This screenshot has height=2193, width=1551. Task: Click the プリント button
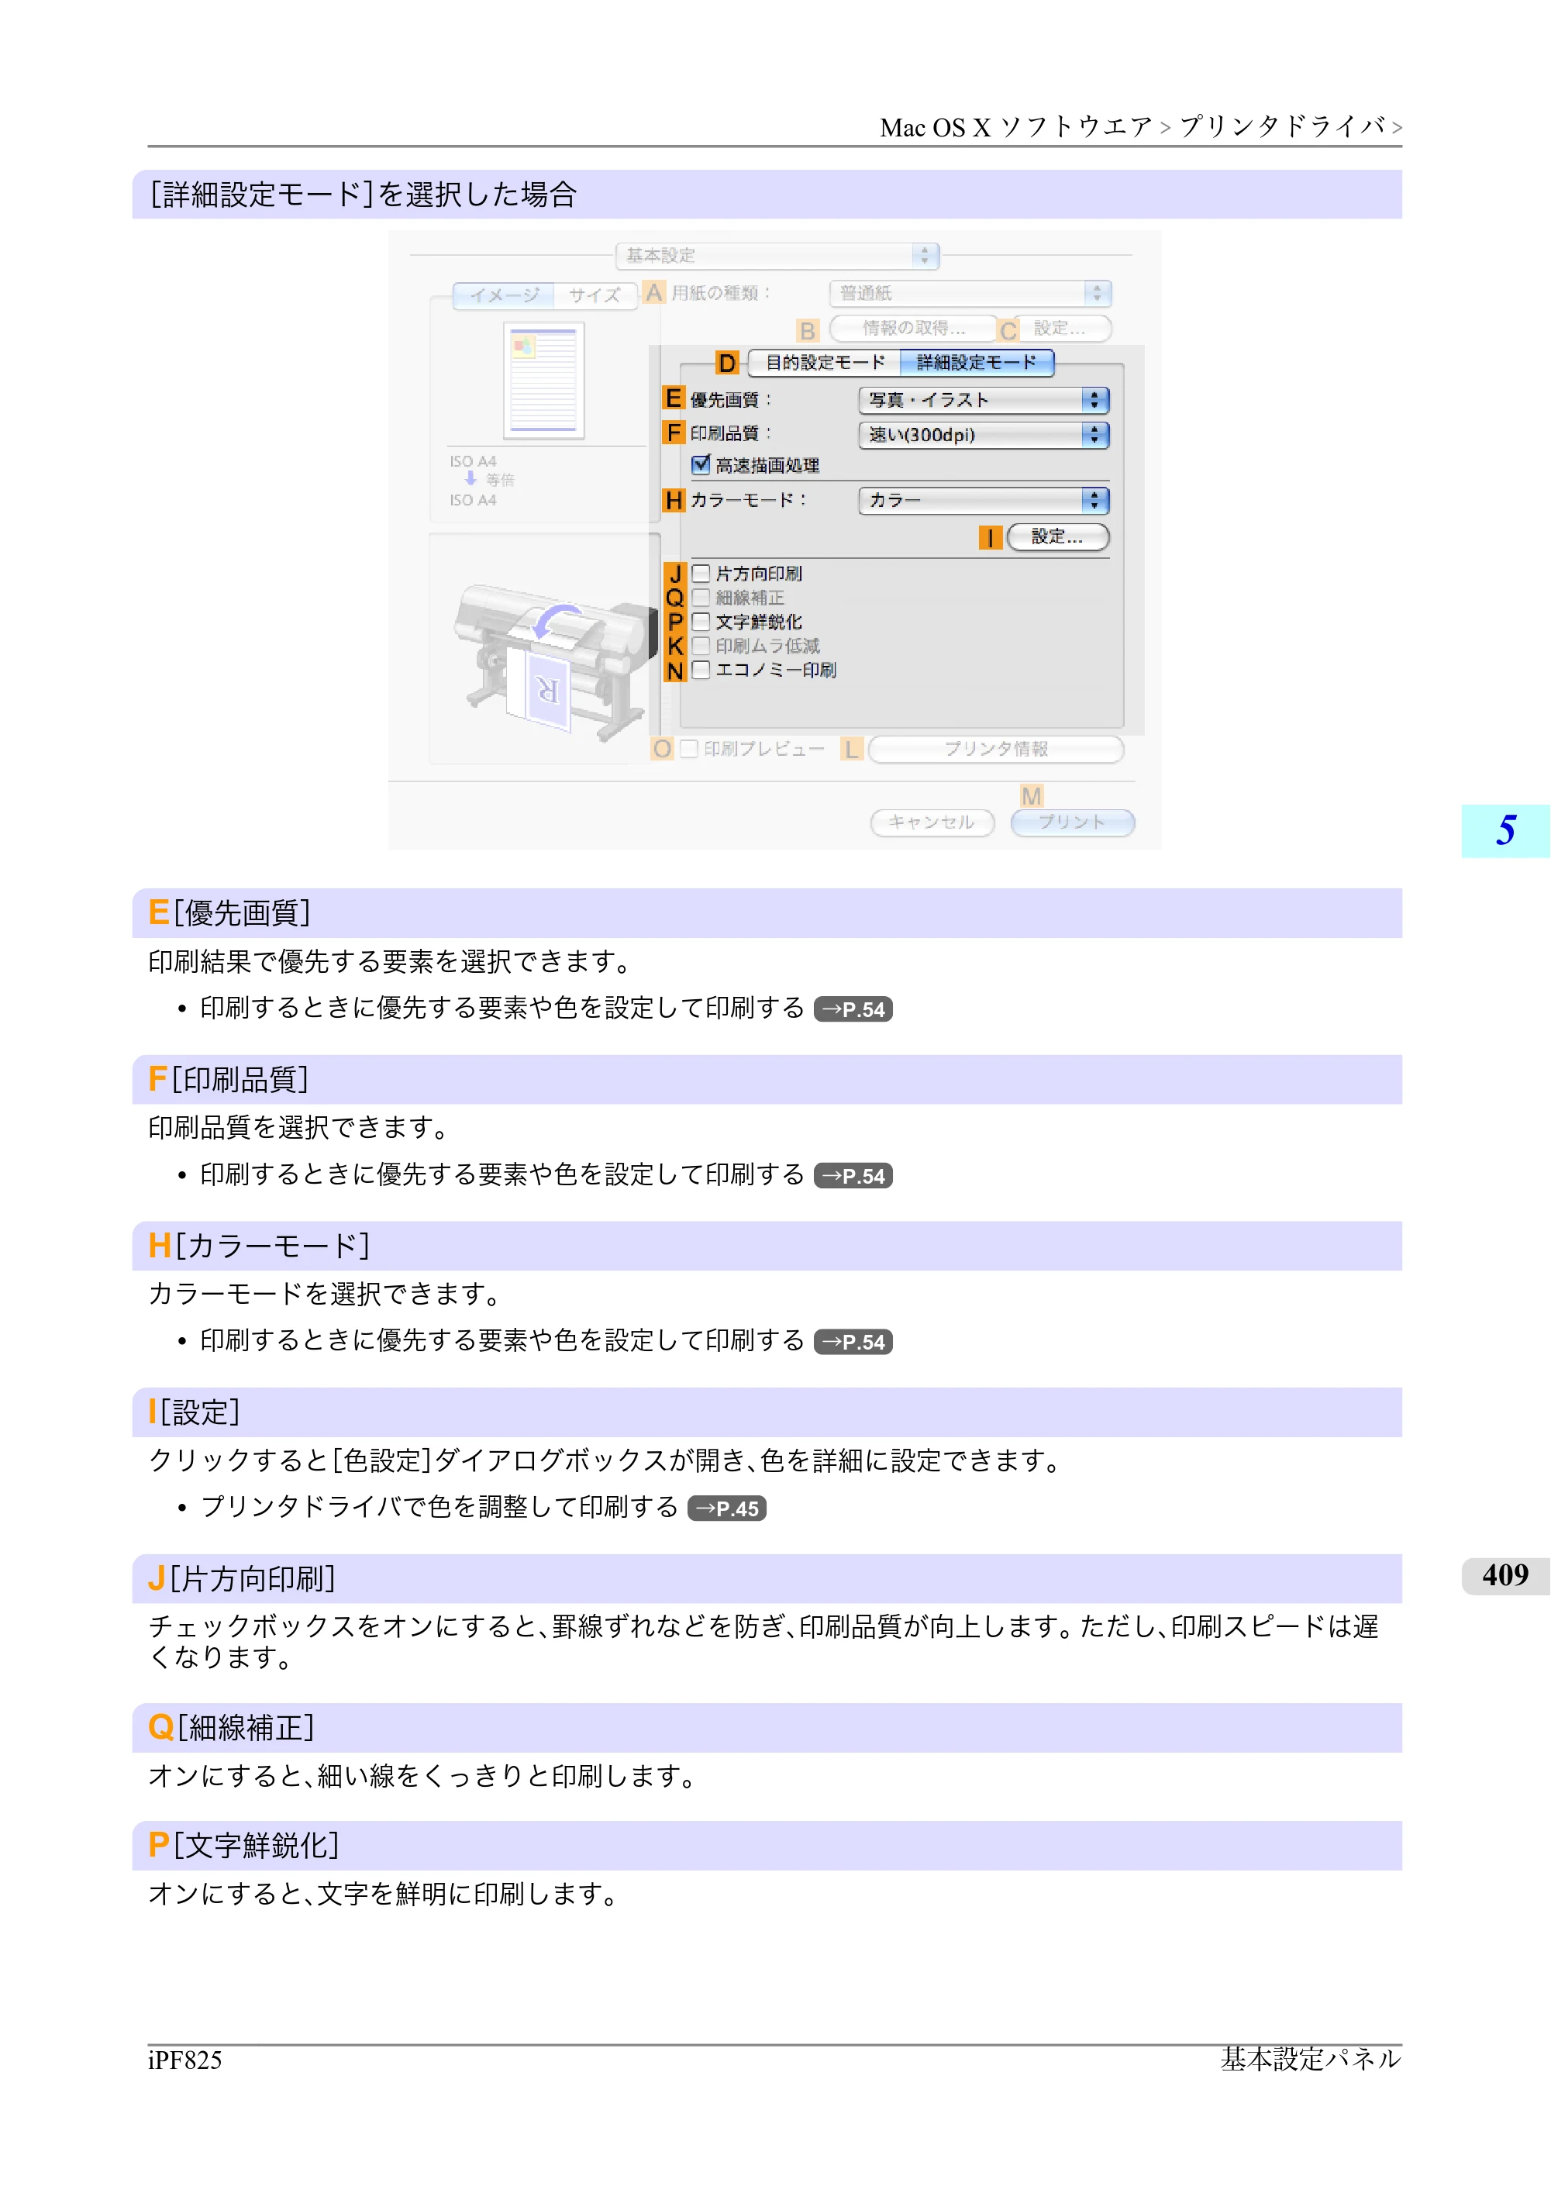[x=1073, y=822]
